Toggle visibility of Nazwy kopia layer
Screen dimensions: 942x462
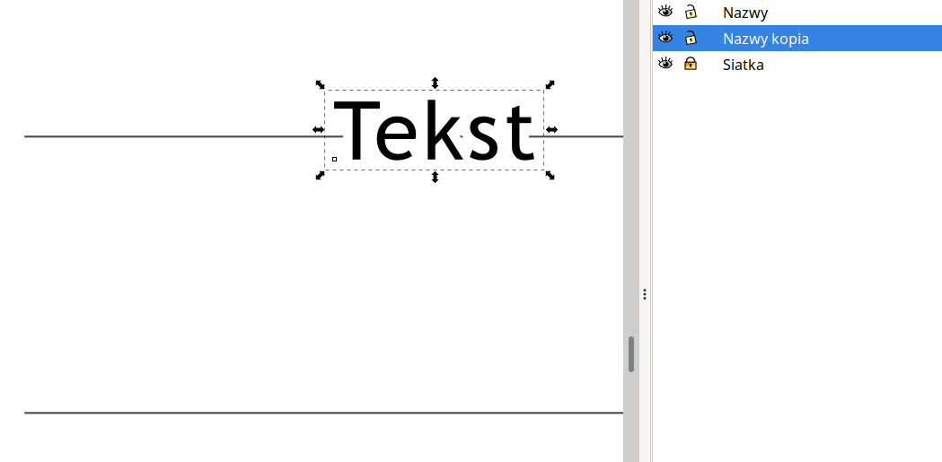pyautogui.click(x=665, y=38)
